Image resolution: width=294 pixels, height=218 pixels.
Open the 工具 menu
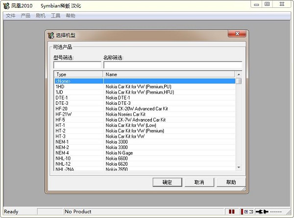coord(55,16)
